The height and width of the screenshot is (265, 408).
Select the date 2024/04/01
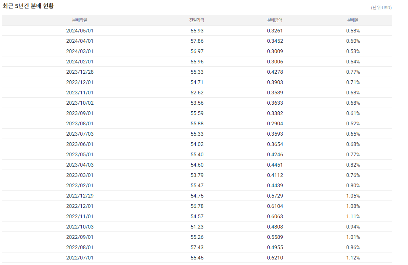point(80,41)
